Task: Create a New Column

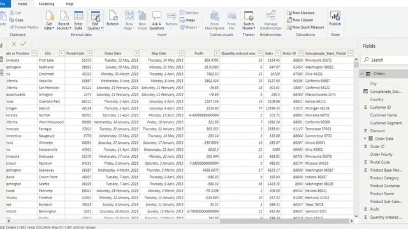Action: point(300,20)
